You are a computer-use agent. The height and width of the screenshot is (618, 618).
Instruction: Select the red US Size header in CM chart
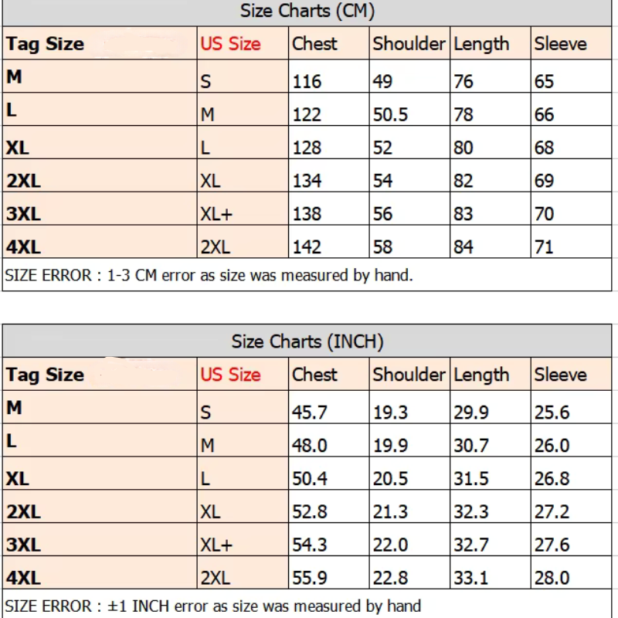[230, 43]
